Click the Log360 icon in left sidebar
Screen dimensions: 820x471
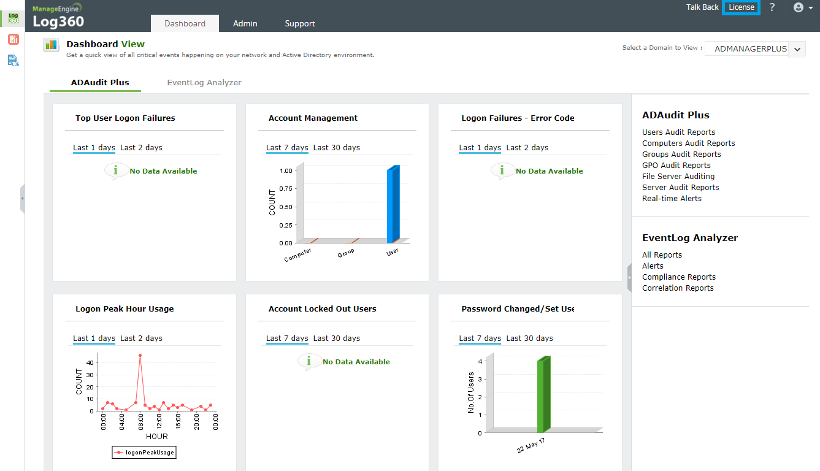12,18
